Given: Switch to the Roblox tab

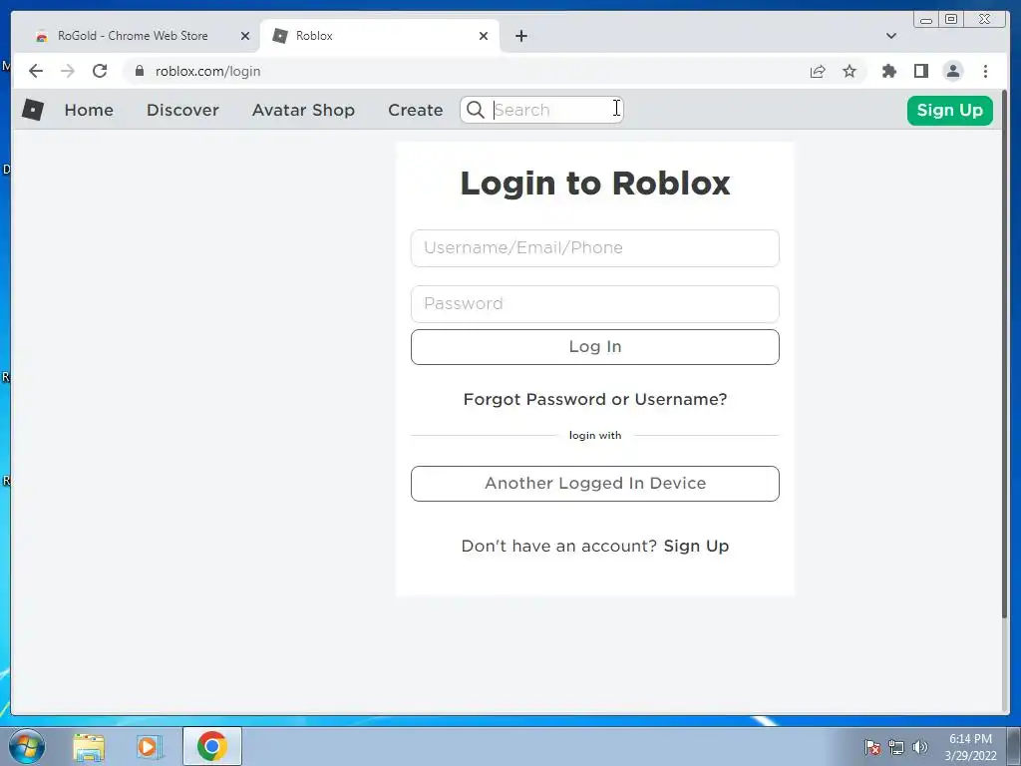Looking at the screenshot, I should click(380, 36).
